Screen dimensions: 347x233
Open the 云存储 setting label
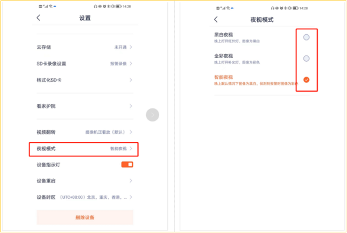click(44, 47)
